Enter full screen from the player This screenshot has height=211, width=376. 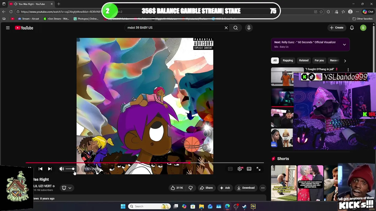pyautogui.click(x=258, y=169)
